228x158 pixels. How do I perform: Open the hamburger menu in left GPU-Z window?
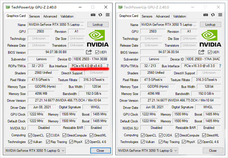pos(107,15)
